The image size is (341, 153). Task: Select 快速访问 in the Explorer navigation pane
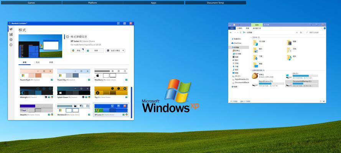[x=236, y=39]
